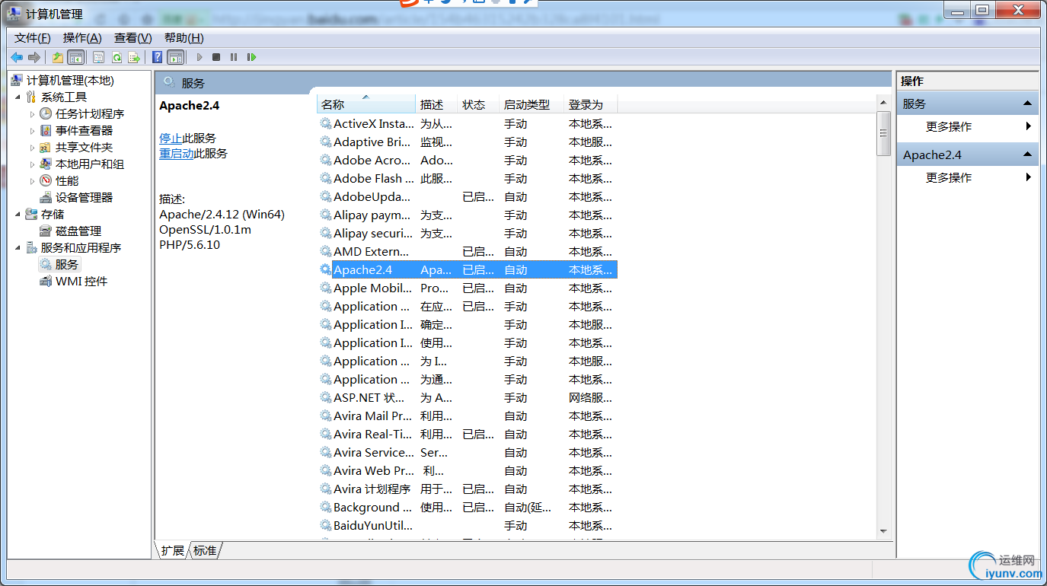Switch to the 标准 tab
This screenshot has height=586, width=1047.
tap(205, 550)
